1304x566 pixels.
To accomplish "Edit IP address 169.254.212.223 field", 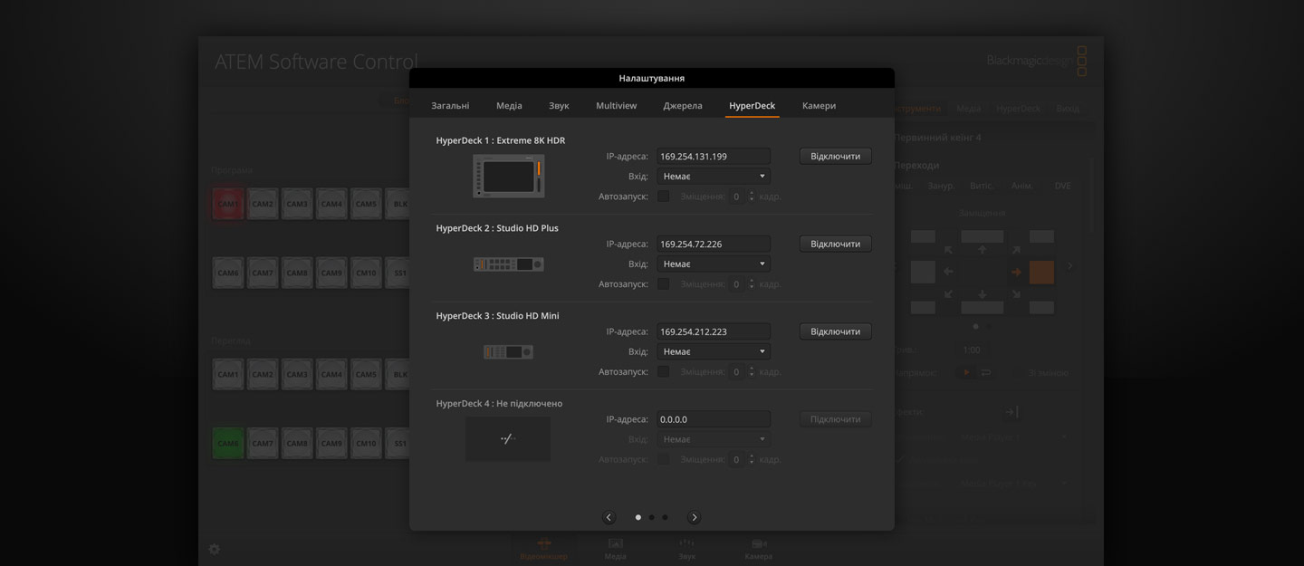I will point(714,331).
